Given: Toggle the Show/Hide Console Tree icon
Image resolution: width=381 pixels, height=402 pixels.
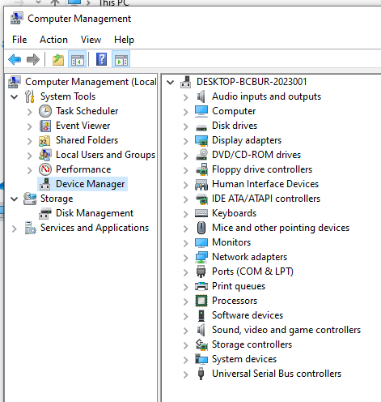Looking at the screenshot, I should pos(78,59).
